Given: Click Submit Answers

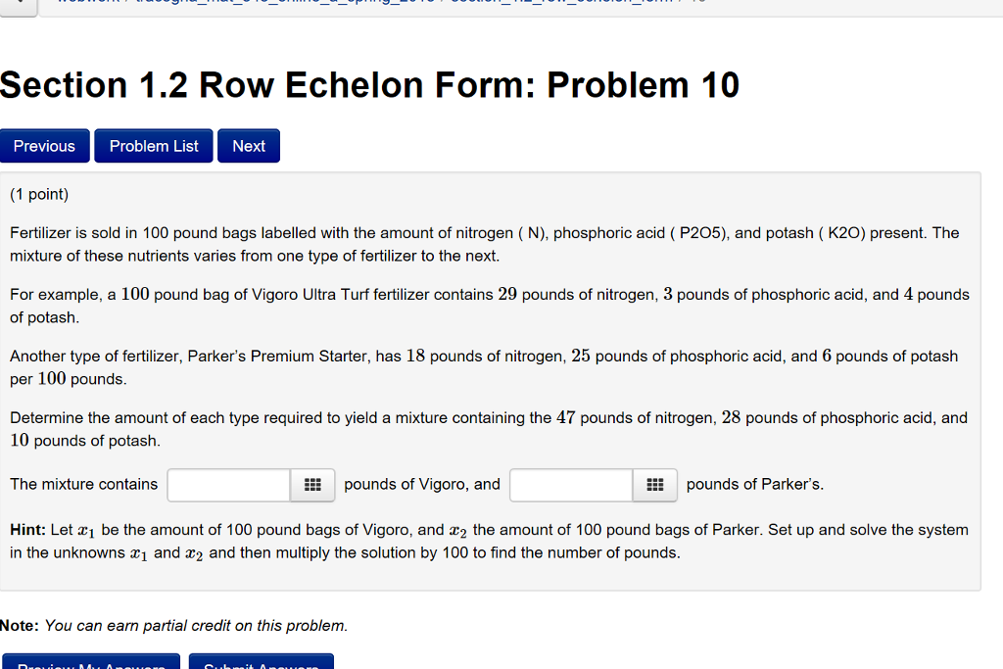Looking at the screenshot, I should point(261,664).
